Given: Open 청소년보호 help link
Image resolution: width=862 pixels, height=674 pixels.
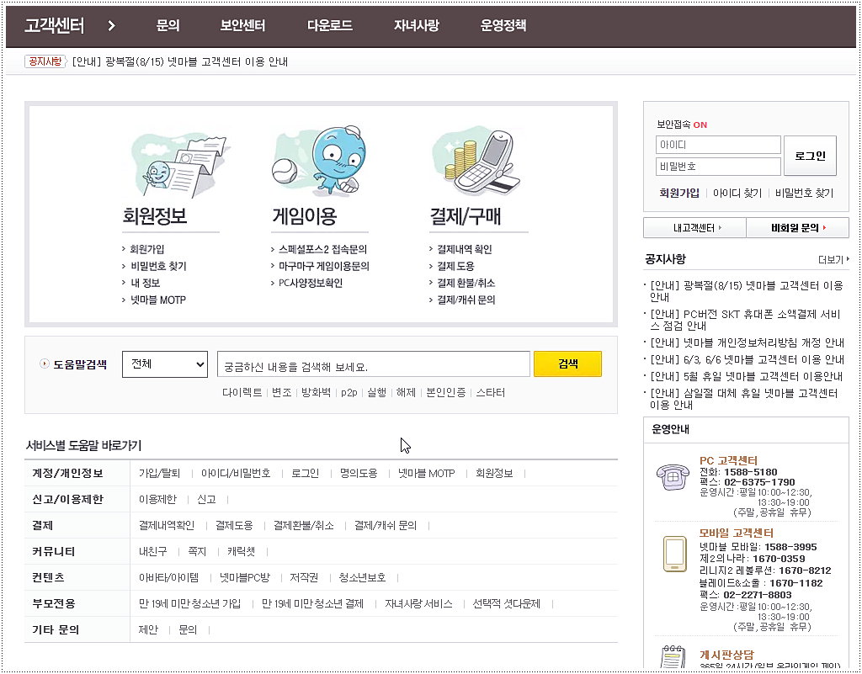Looking at the screenshot, I should 362,578.
